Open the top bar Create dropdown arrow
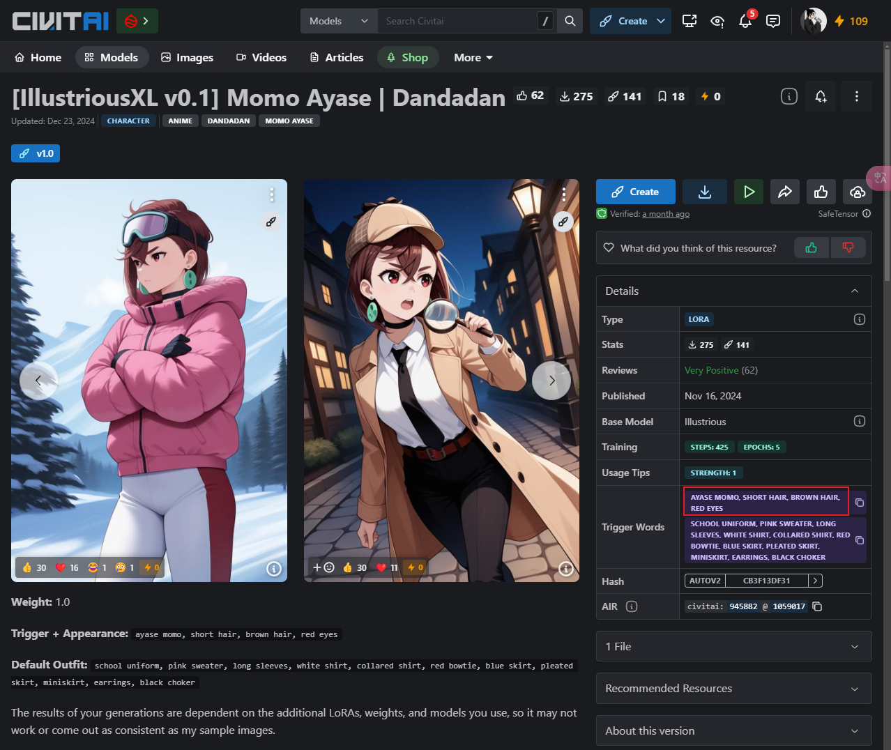Viewport: 891px width, 750px height. coord(661,21)
